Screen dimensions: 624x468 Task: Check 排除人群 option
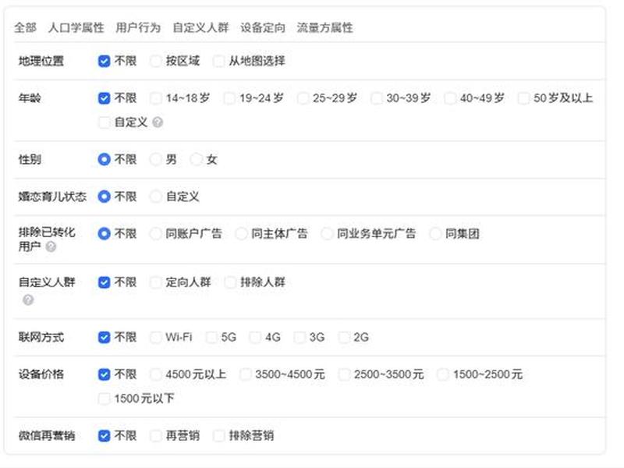pos(229,282)
